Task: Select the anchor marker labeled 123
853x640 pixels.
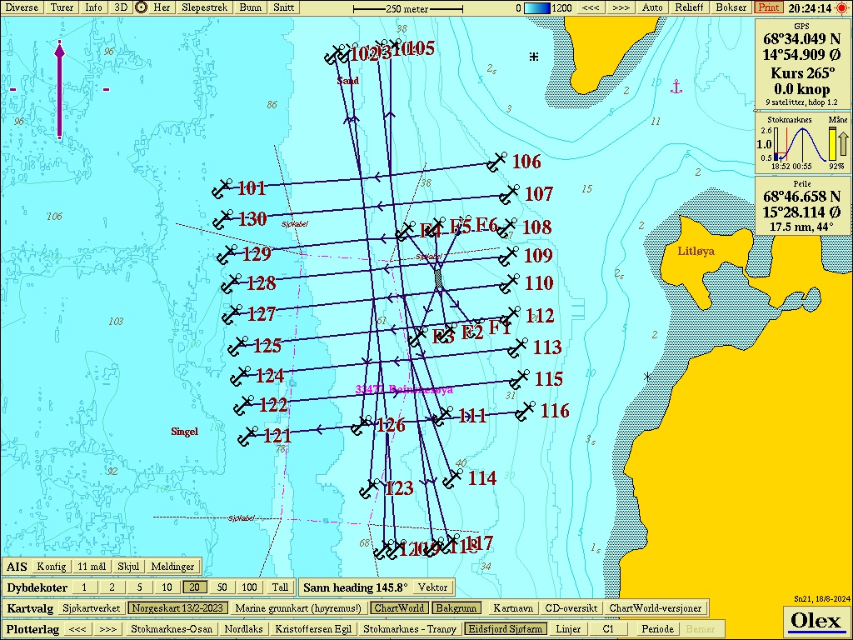Action: click(x=370, y=488)
